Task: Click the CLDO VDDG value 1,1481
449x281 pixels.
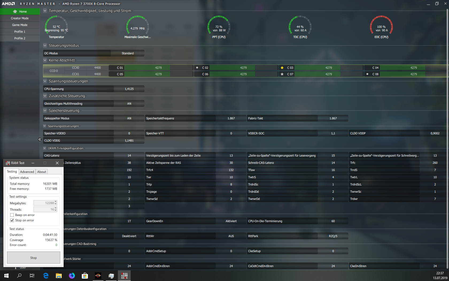Action: click(129, 140)
